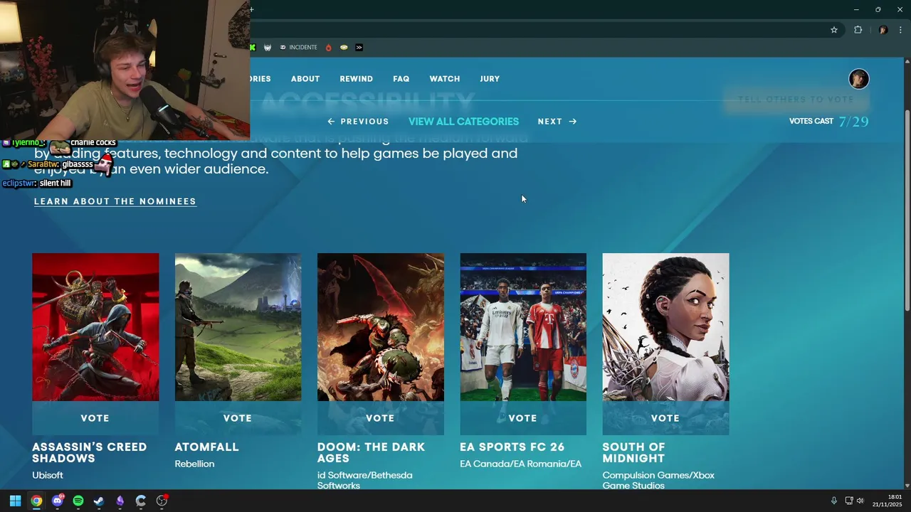This screenshot has height=512, width=911.
Task: Open the grey C app on taskbar
Action: click(141, 501)
